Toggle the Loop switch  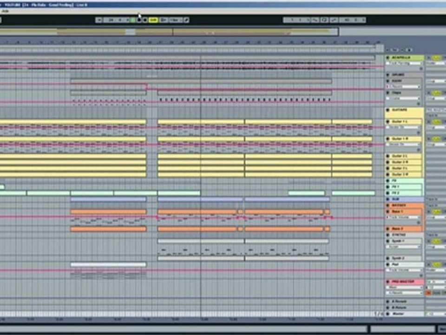(x=325, y=20)
